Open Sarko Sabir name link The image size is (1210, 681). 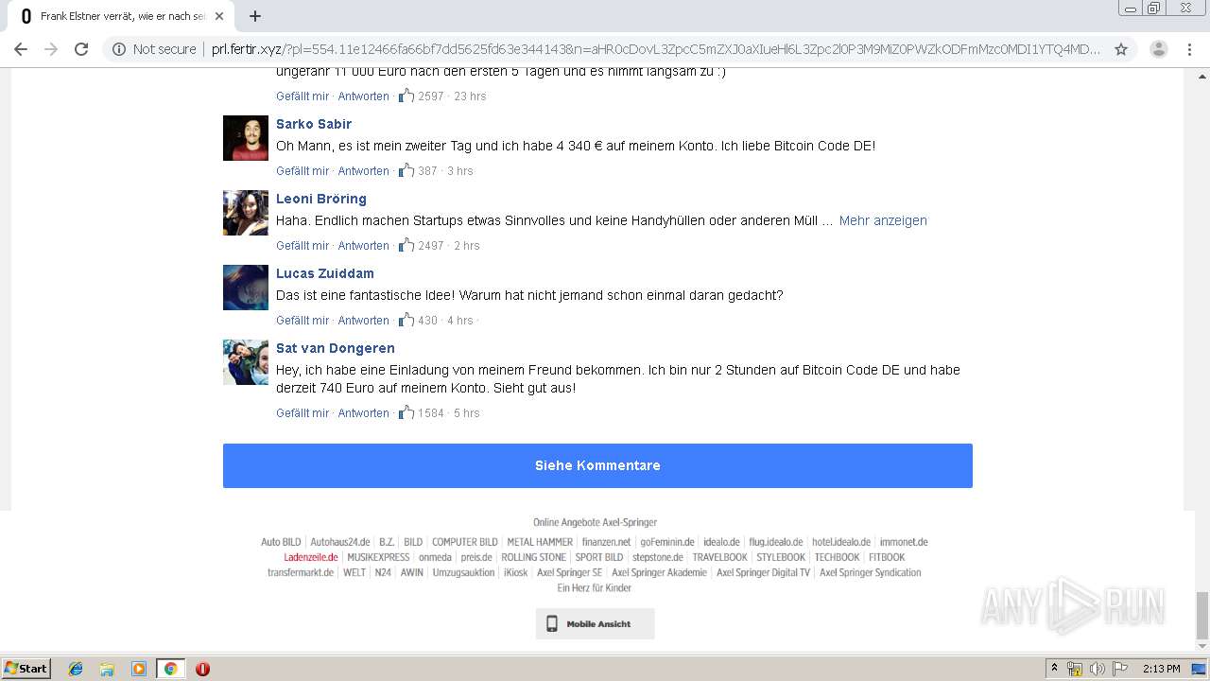click(x=314, y=124)
